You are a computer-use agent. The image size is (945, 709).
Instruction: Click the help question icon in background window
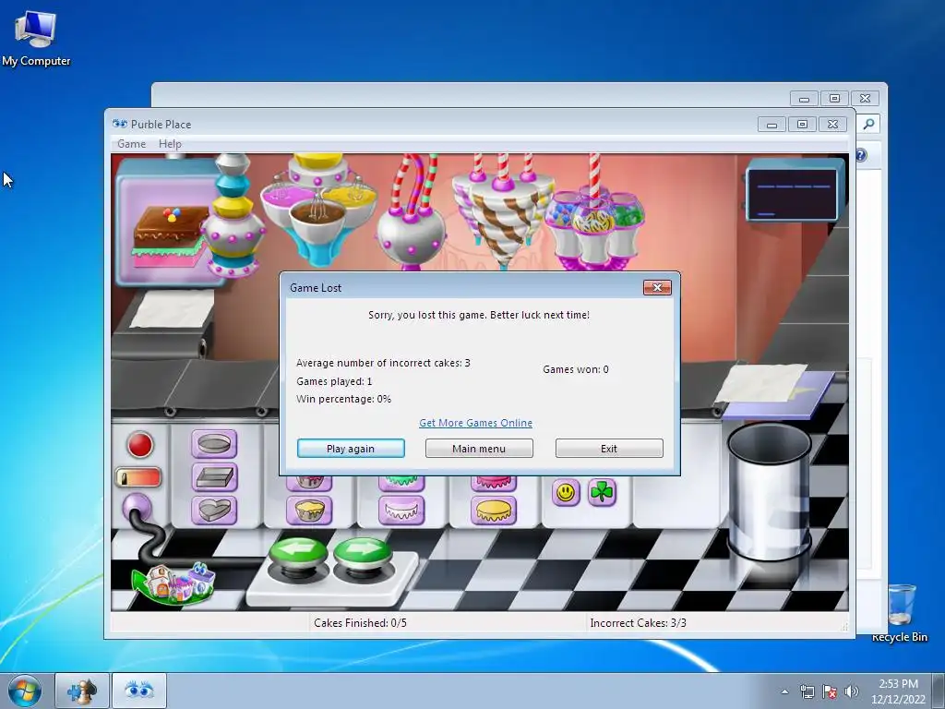click(x=861, y=155)
